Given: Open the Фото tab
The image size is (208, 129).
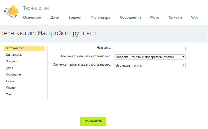Looking at the screenshot, I should pyautogui.click(x=155, y=17).
